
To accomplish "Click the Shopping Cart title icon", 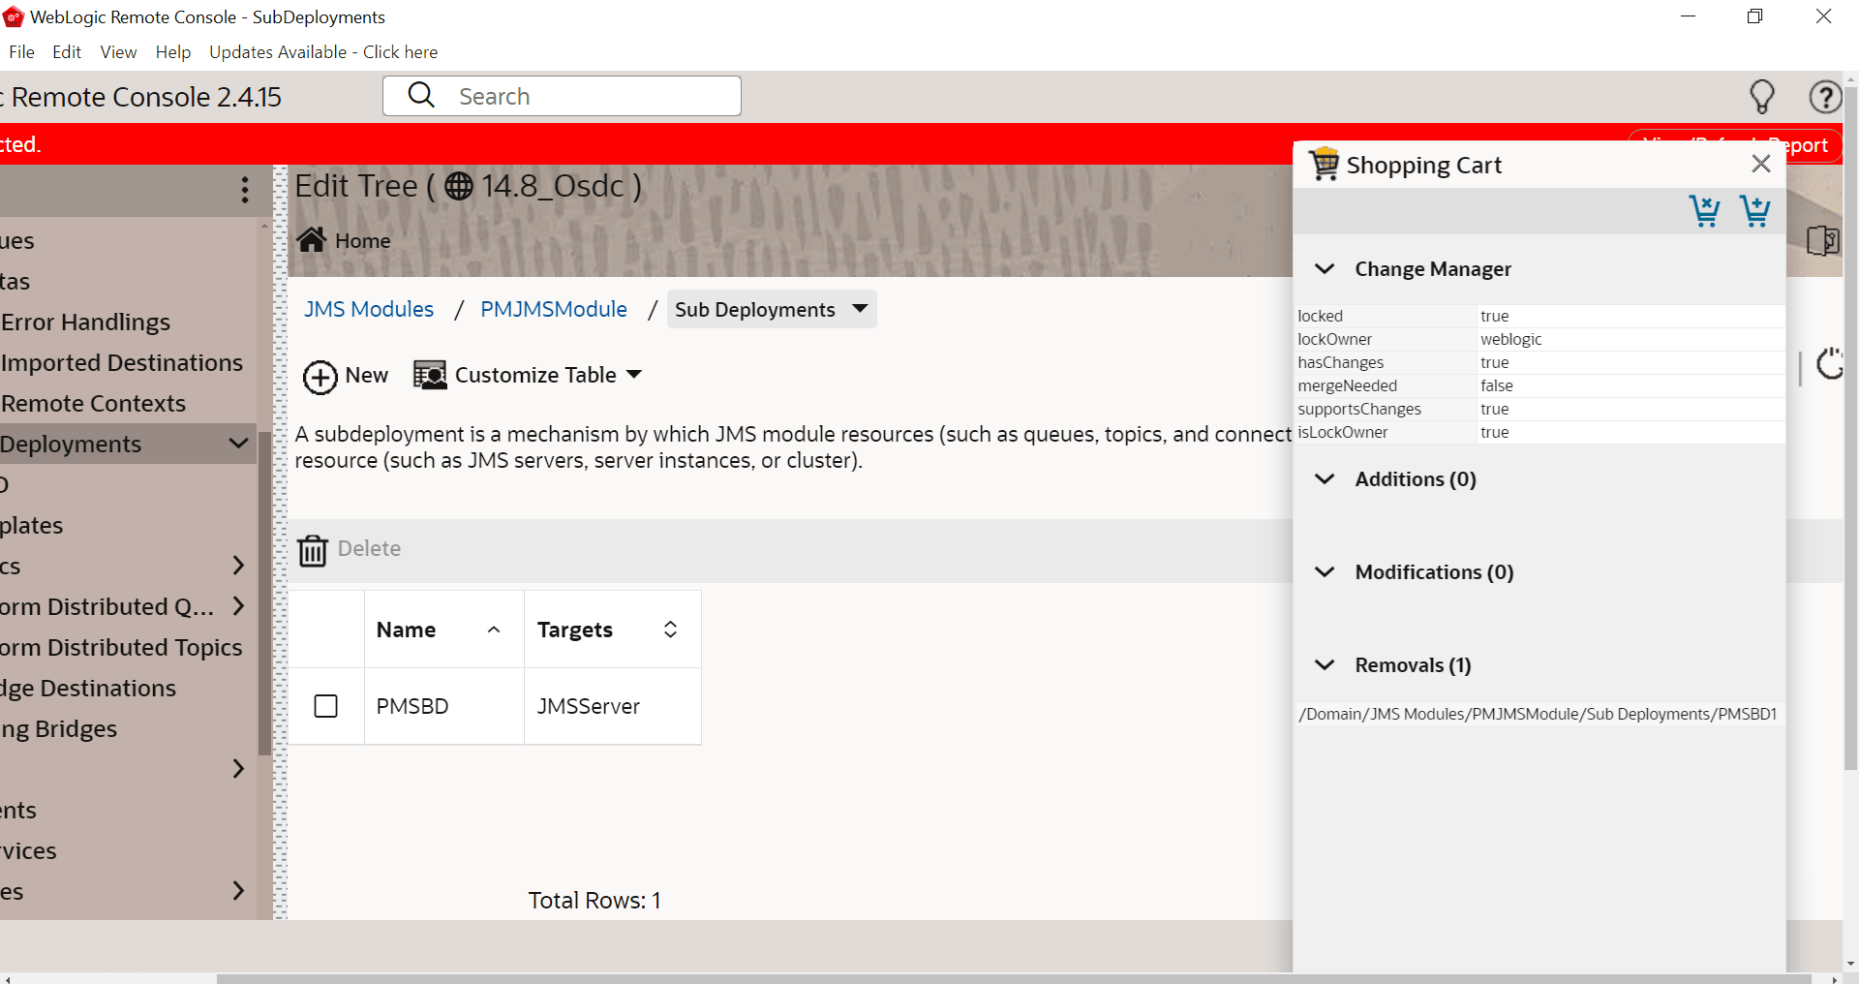I will tap(1324, 164).
